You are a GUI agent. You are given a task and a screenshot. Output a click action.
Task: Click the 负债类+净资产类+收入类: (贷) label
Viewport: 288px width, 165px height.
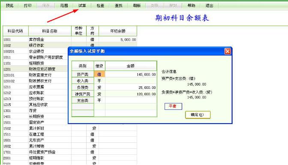click(187, 92)
